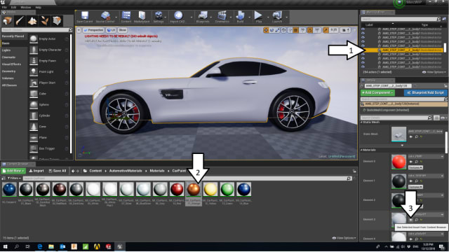
Task: Select the Visual Effects category
Action: click(x=11, y=64)
